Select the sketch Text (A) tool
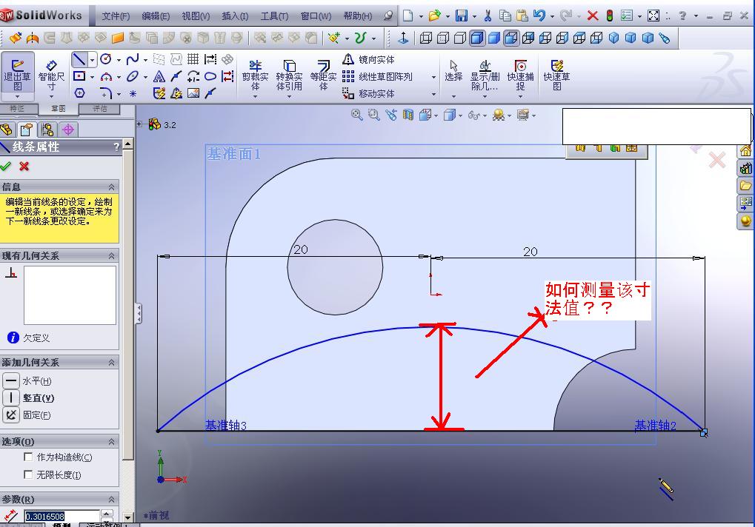This screenshot has height=527, width=755. [x=159, y=76]
